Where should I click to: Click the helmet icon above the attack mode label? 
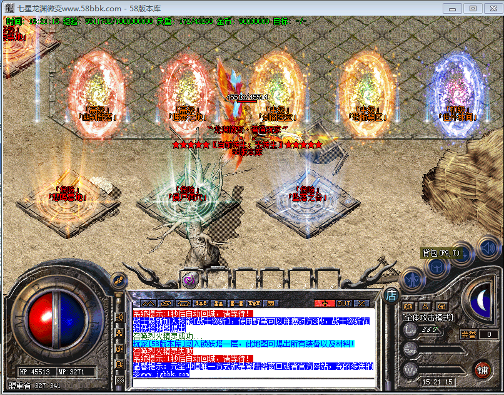point(441,306)
